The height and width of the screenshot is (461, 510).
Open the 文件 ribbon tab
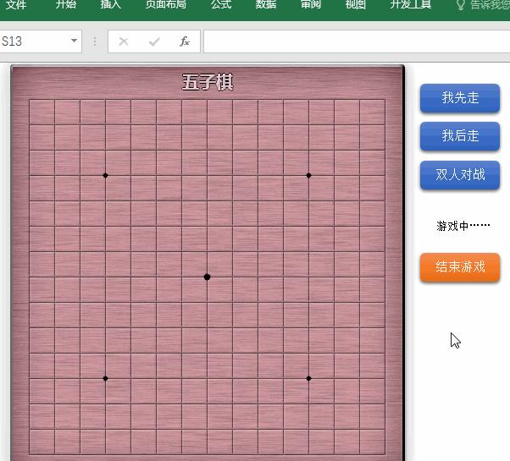(15, 4)
